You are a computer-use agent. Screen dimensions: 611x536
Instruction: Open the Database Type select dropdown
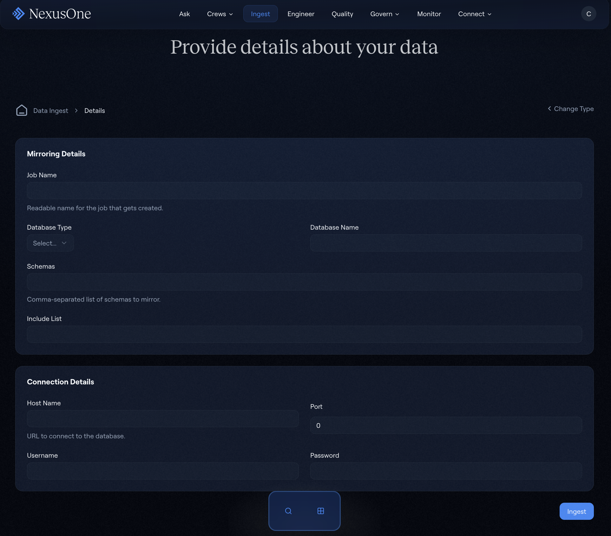pos(50,243)
